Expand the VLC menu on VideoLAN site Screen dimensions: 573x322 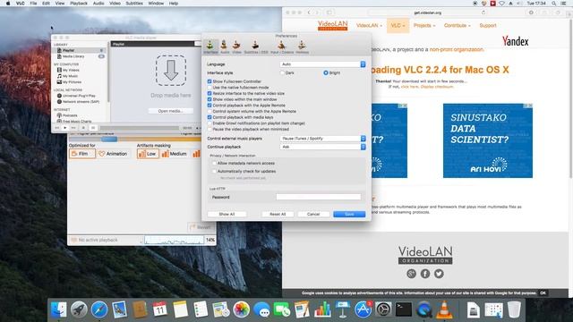398,26
